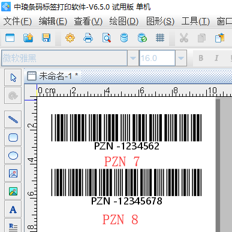
Task: Click the 微软雅黑 font name field
Action: tap(64, 58)
